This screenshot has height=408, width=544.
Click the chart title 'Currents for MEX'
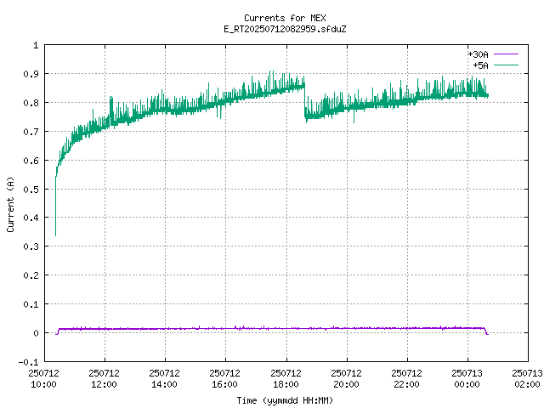click(285, 18)
